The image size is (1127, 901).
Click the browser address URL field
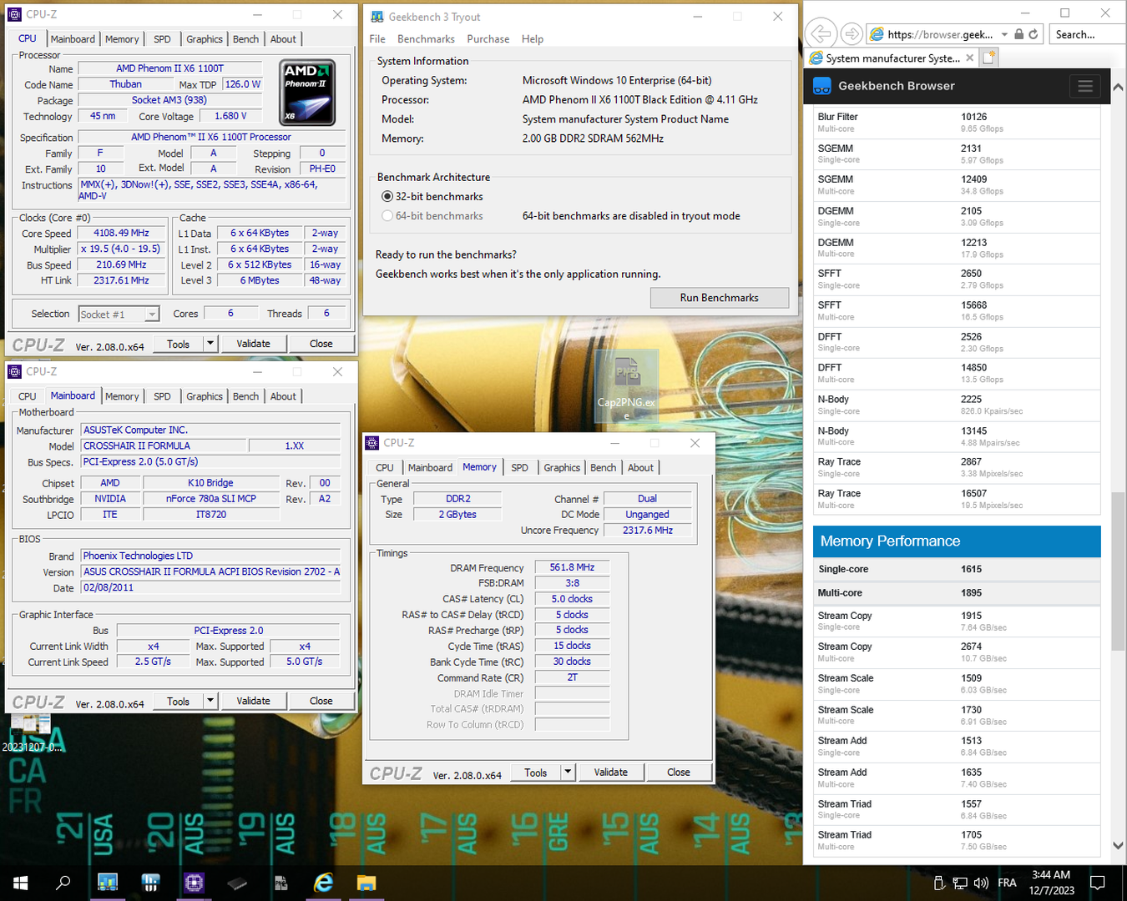click(940, 34)
